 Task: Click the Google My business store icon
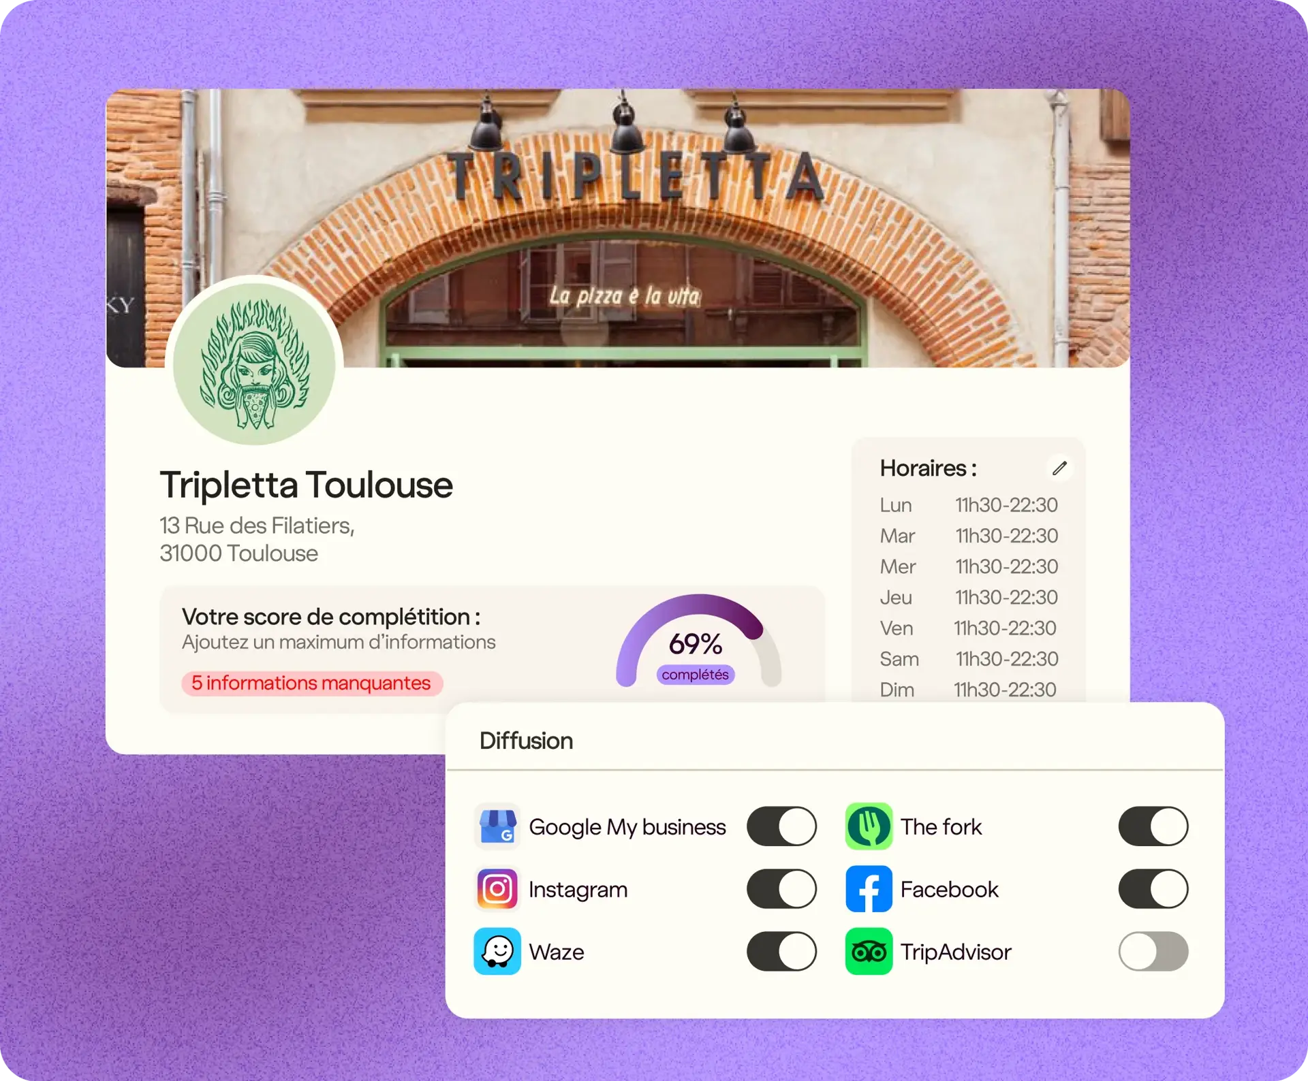coord(497,826)
